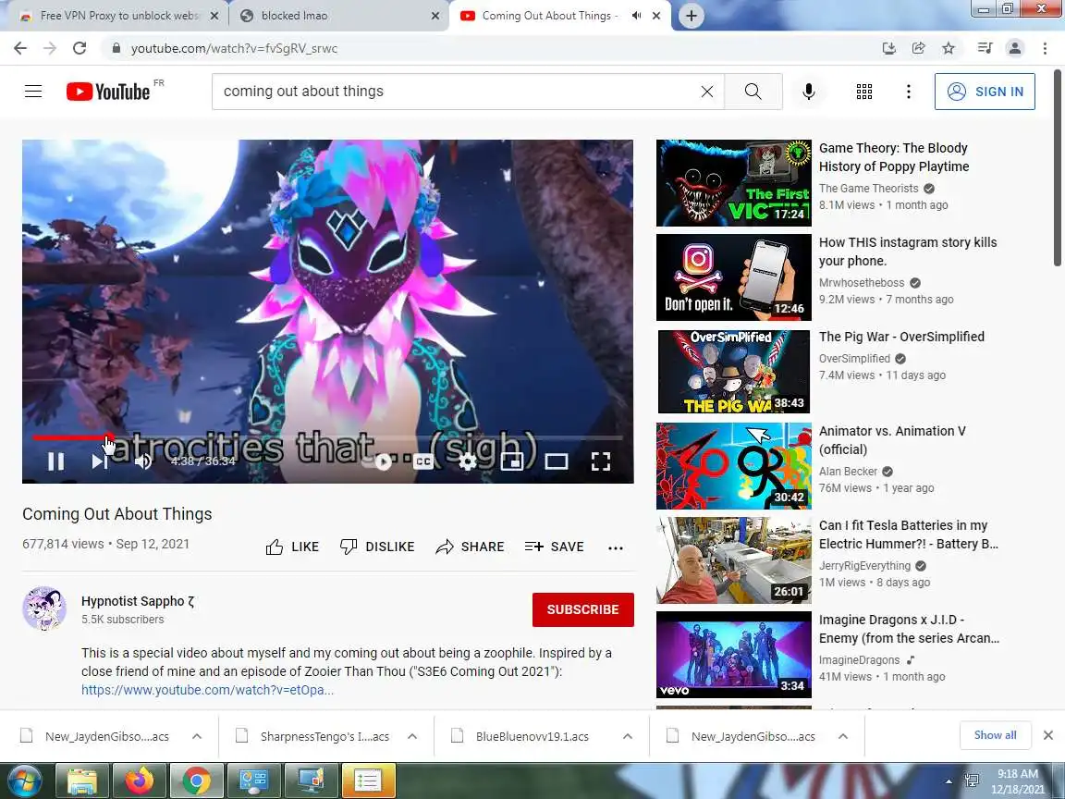Open the Tesla Batteries Hummer video thumbnail
This screenshot has height=799, width=1065.
[x=733, y=560]
